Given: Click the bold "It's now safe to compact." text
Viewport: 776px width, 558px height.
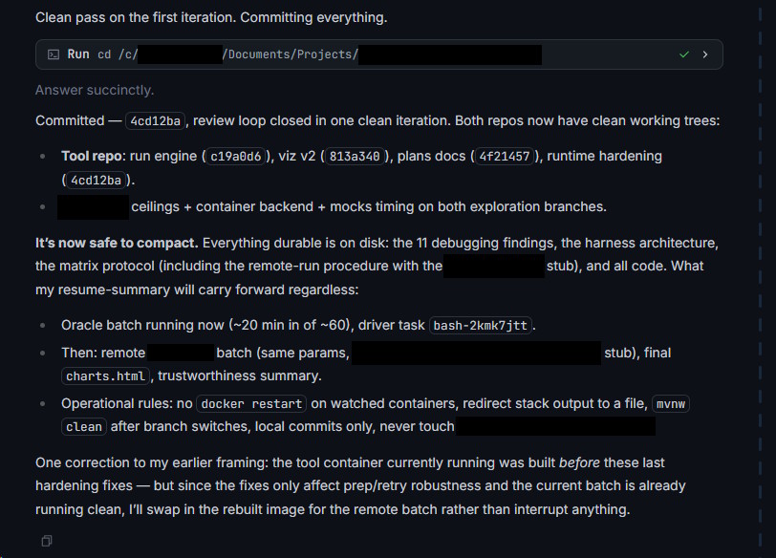Looking at the screenshot, I should coord(117,243).
